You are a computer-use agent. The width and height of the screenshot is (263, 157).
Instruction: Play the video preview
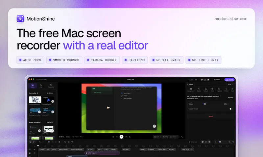121,137
